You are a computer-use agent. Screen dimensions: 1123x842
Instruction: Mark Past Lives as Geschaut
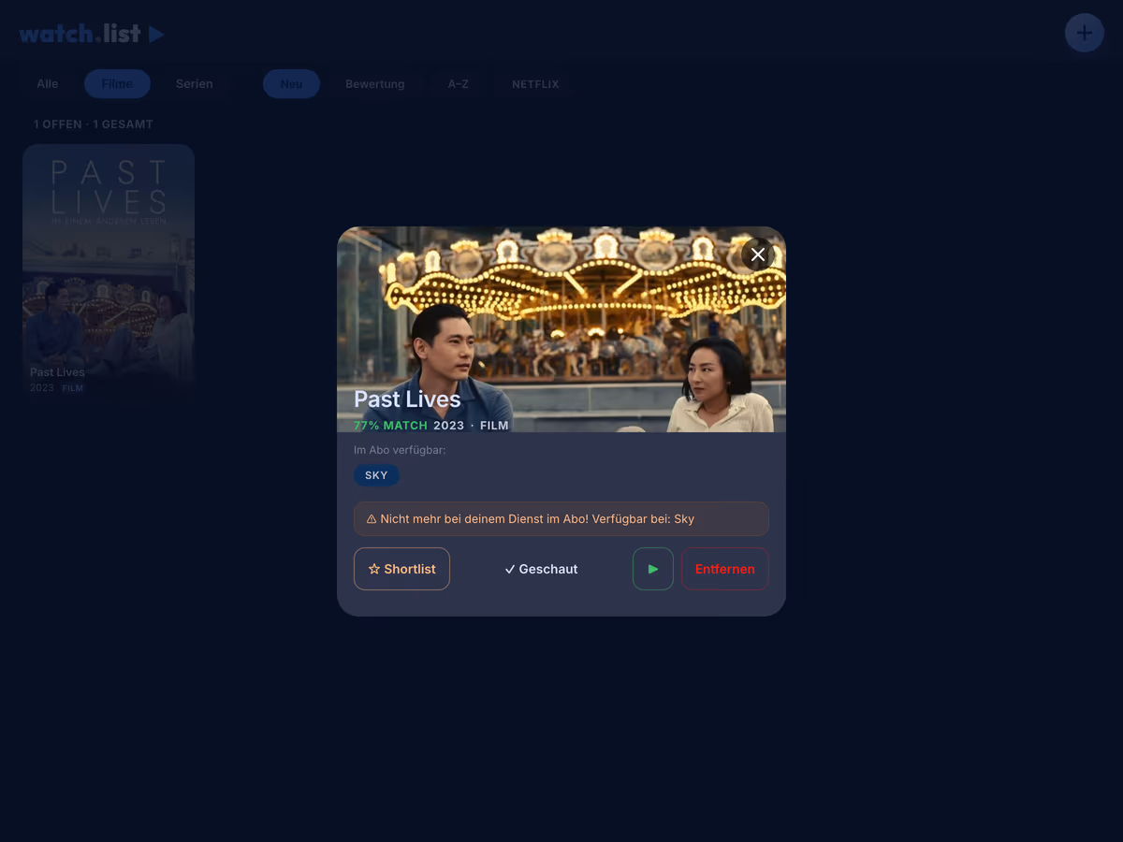[541, 569]
